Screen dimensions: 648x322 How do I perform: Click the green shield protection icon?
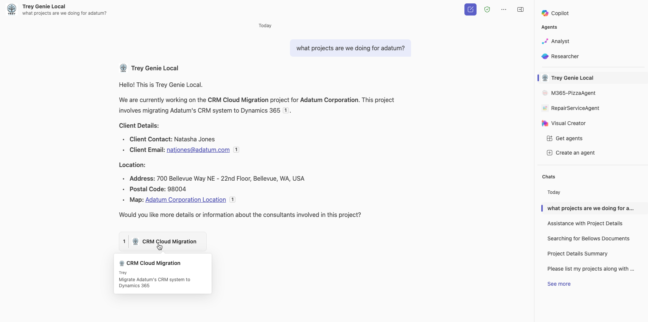pyautogui.click(x=487, y=9)
